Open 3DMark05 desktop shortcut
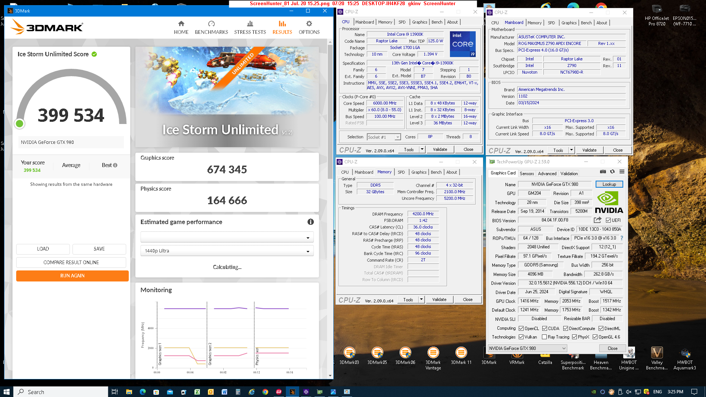This screenshot has height=397, width=706. [x=377, y=356]
